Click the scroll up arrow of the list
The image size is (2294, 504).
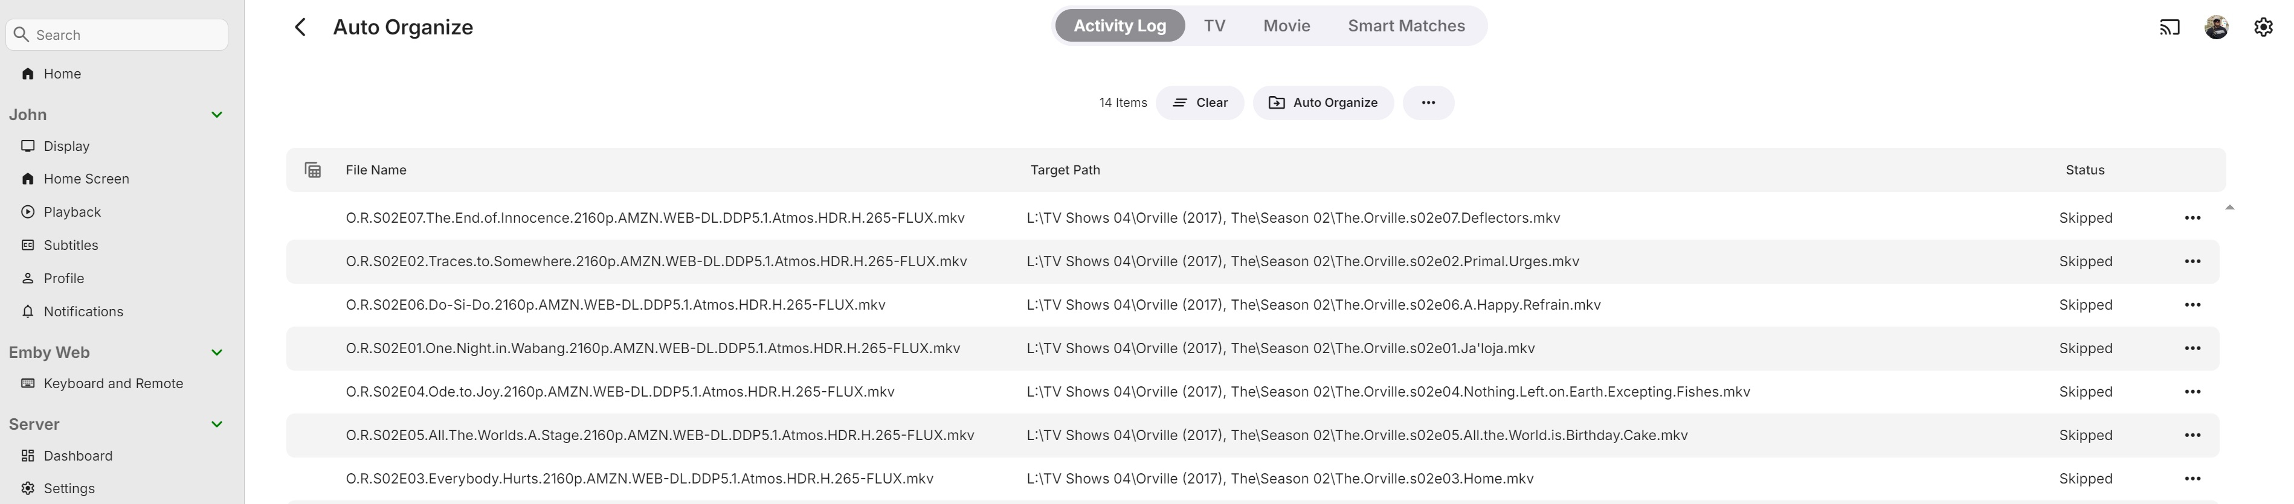[x=2229, y=208]
